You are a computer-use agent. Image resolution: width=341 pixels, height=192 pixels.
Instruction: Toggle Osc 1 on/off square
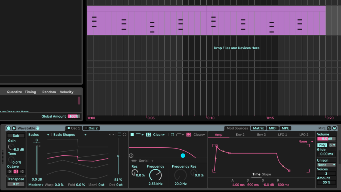click(x=69, y=128)
